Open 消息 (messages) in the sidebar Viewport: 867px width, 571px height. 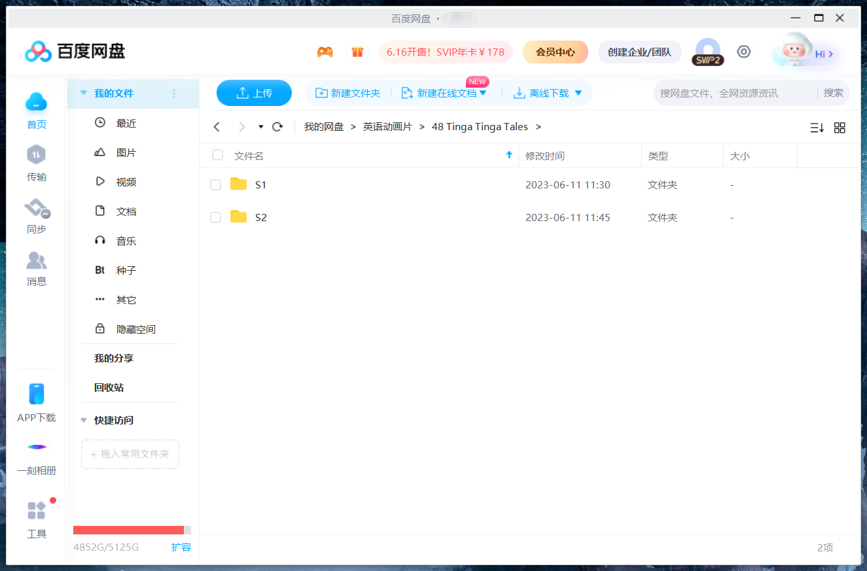[x=36, y=268]
